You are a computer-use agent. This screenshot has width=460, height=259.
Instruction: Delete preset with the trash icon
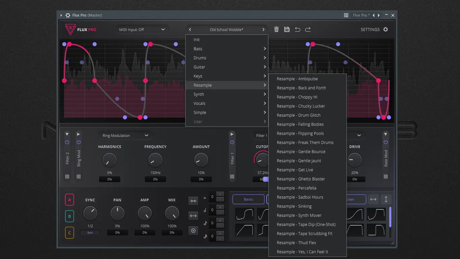(x=276, y=30)
